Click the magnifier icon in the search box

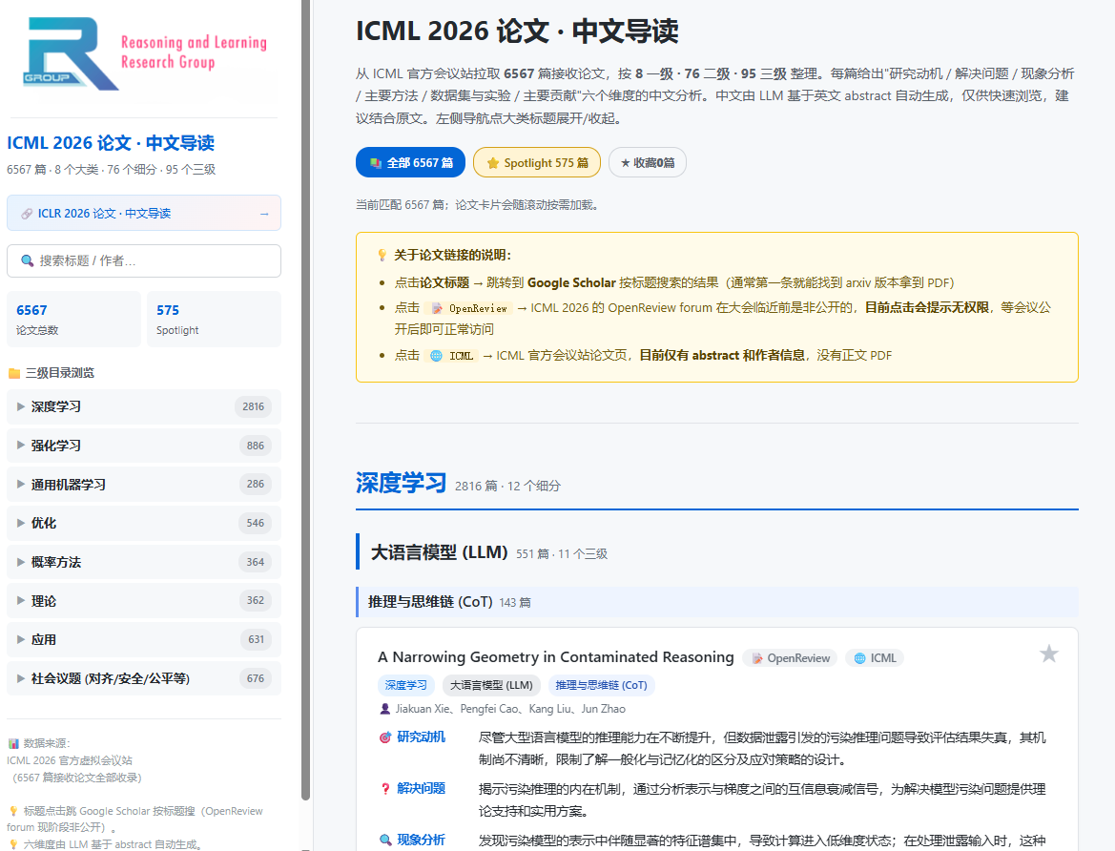click(x=27, y=260)
